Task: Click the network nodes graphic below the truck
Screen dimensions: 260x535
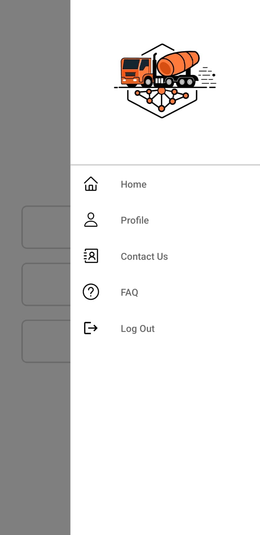Action: pyautogui.click(x=162, y=99)
